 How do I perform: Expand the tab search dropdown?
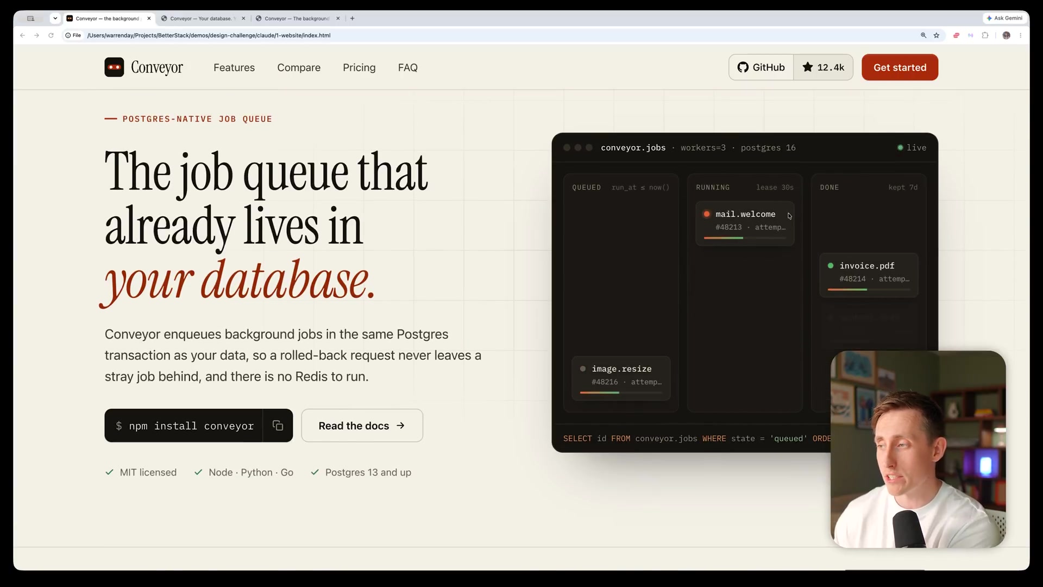[x=55, y=18]
